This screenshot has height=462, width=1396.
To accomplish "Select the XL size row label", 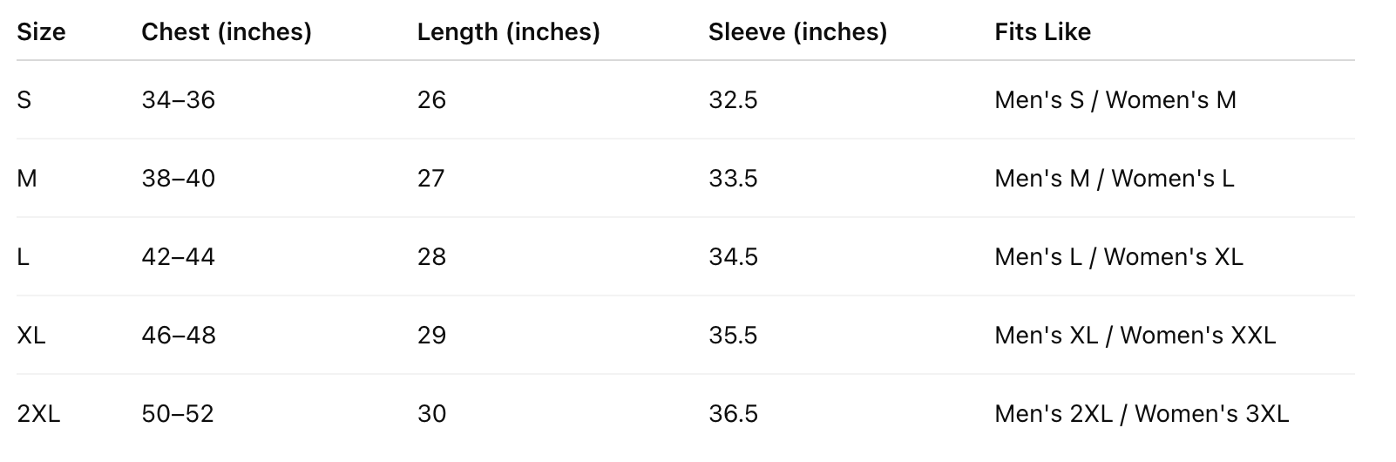I will (31, 336).
